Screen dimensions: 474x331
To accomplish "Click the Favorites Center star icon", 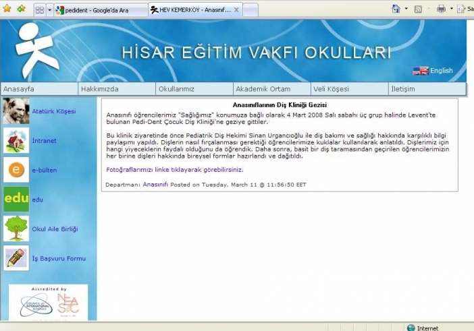I will [7, 9].
